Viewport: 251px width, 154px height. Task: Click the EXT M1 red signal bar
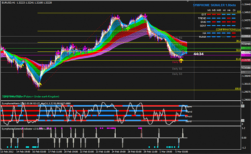tap(209, 14)
